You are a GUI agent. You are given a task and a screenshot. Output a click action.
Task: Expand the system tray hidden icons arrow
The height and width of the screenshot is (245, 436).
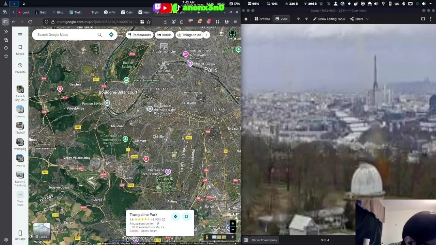(x=430, y=4)
